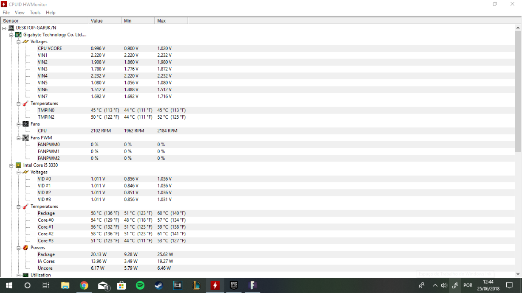
Task: Collapse the Fans group
Action: (x=19, y=124)
